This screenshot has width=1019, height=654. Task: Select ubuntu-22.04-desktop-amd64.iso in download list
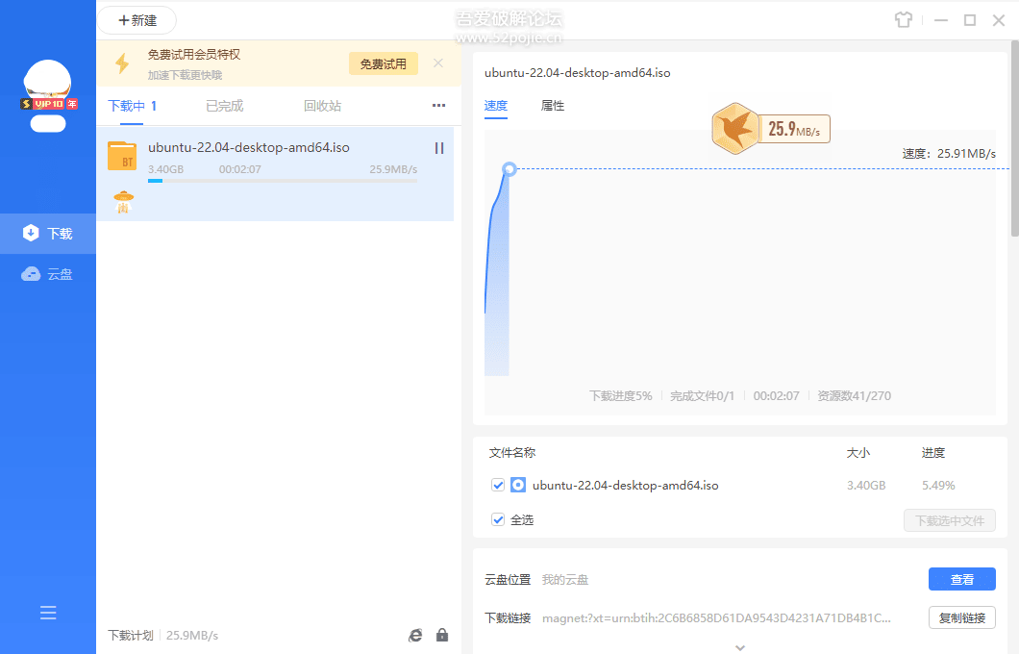click(276, 173)
